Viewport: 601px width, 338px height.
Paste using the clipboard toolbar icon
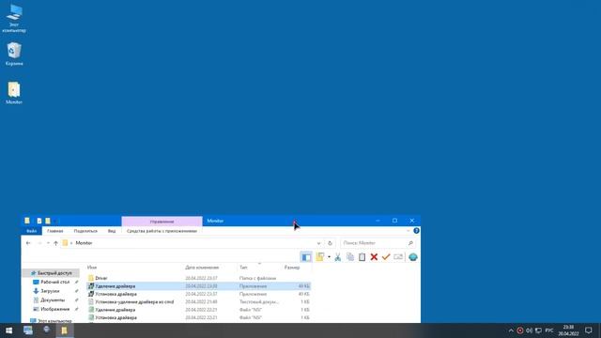pyautogui.click(x=362, y=257)
